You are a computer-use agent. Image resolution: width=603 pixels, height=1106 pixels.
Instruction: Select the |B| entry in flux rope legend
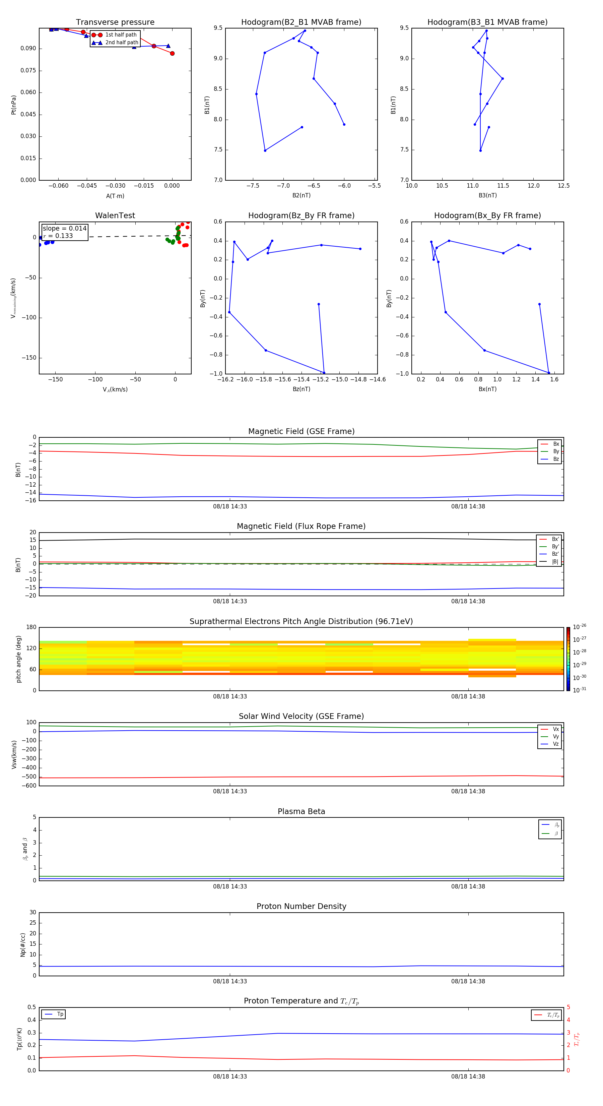tap(549, 562)
